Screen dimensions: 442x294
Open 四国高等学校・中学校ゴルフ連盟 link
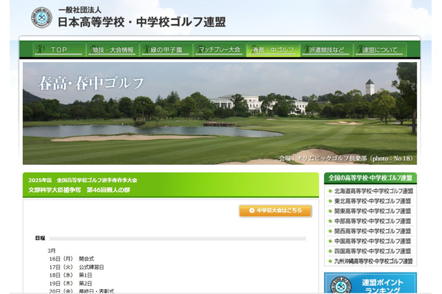pyautogui.click(x=373, y=251)
